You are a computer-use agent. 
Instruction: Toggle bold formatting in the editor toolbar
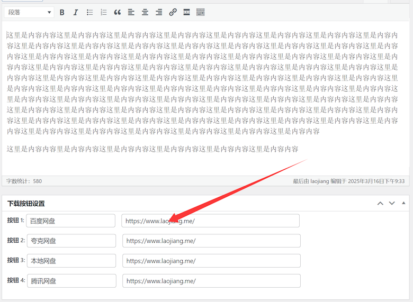coord(62,12)
